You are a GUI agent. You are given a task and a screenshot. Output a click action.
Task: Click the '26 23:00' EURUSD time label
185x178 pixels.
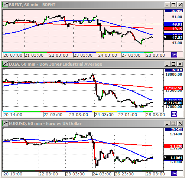[124, 174]
